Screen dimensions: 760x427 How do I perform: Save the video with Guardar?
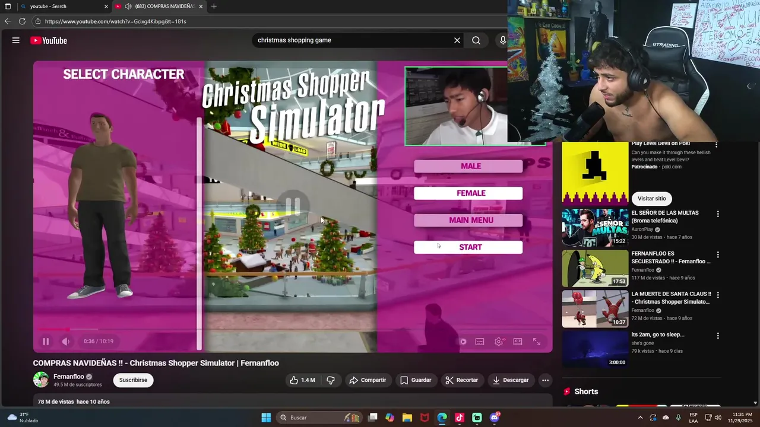point(416,380)
